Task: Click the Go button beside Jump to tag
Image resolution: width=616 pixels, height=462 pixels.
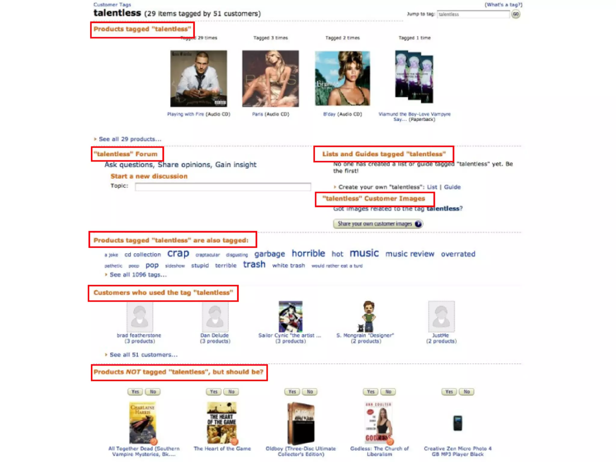Action: [x=516, y=14]
